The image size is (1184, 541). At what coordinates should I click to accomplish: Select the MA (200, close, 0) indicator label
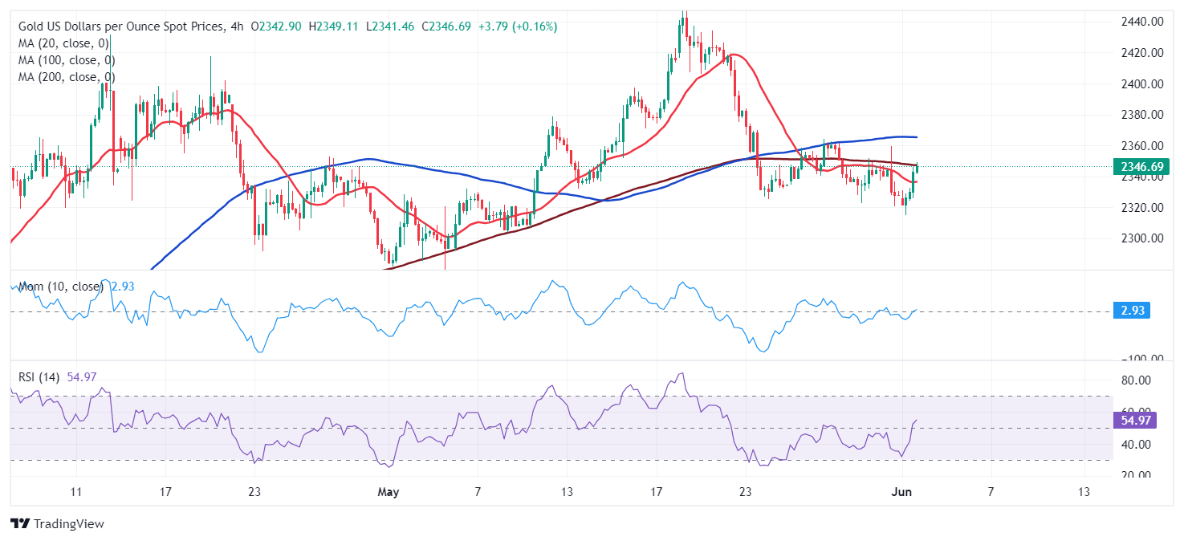click(x=67, y=77)
